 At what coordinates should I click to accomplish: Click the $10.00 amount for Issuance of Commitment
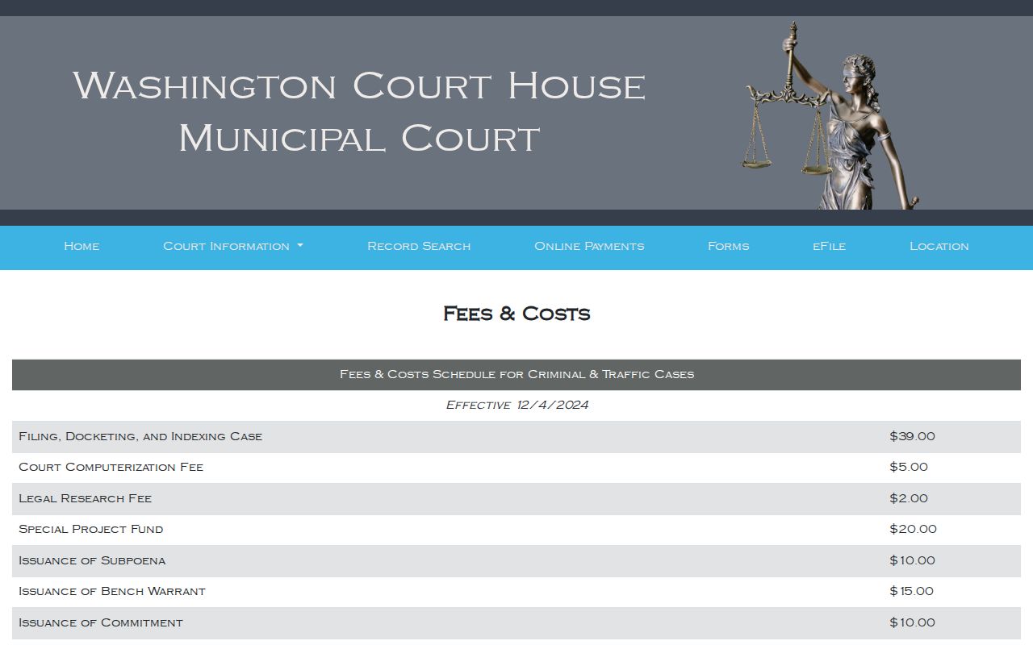pyautogui.click(x=912, y=622)
